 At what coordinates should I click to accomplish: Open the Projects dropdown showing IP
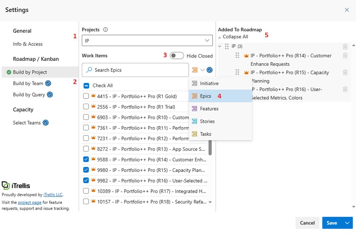147,41
